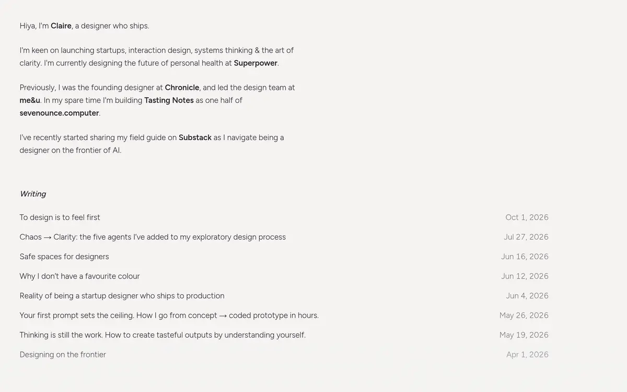Open the 'Chaos → Clarity' article

point(153,237)
